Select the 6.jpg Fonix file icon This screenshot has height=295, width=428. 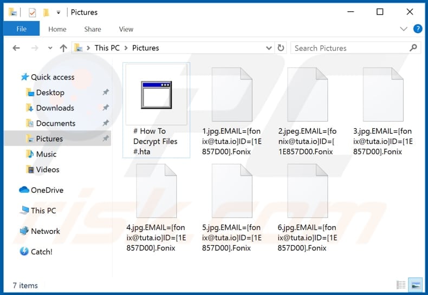click(x=308, y=191)
